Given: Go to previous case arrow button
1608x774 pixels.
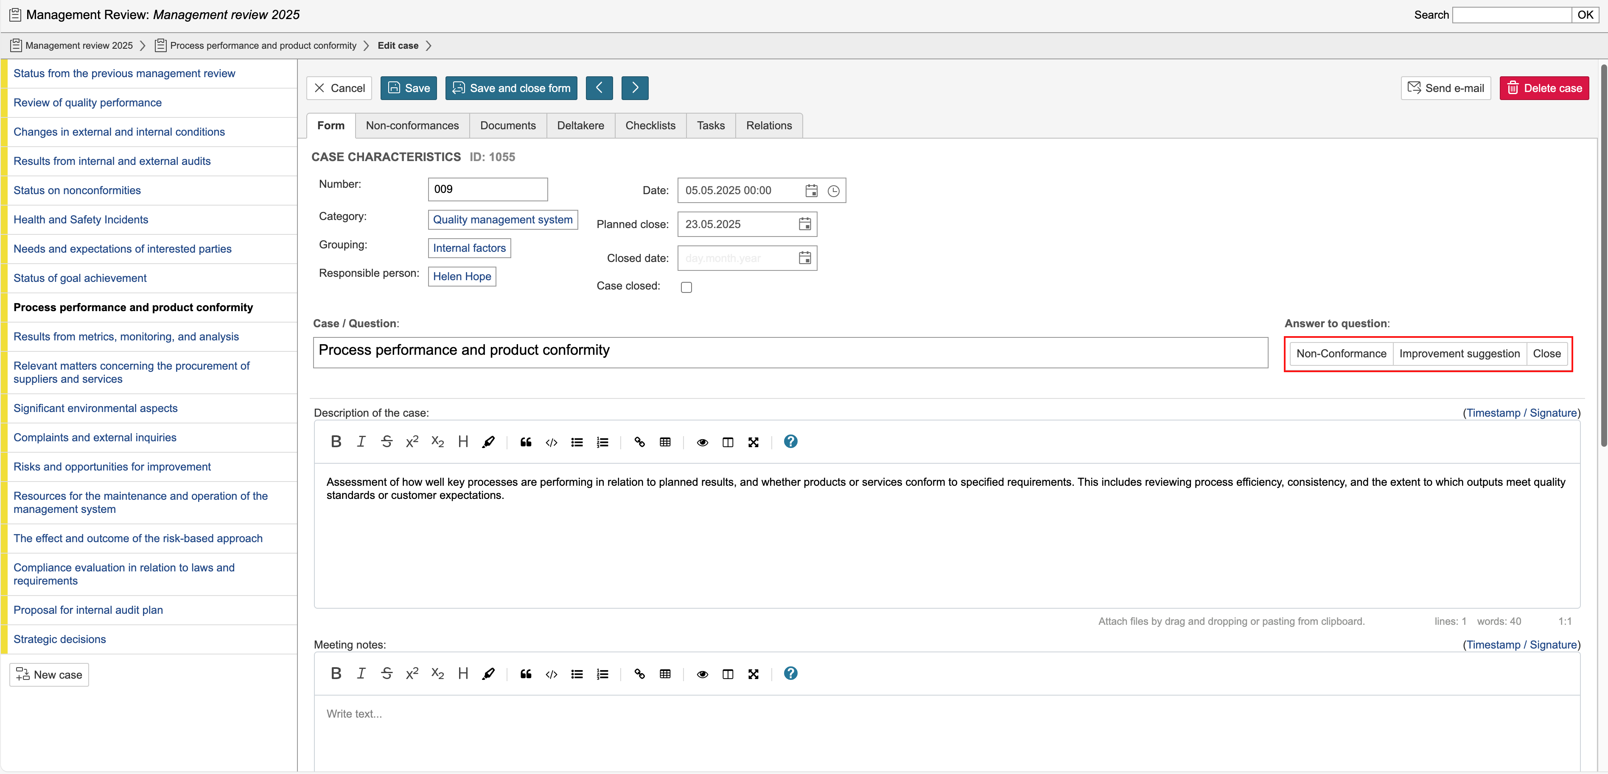Looking at the screenshot, I should tap(599, 88).
